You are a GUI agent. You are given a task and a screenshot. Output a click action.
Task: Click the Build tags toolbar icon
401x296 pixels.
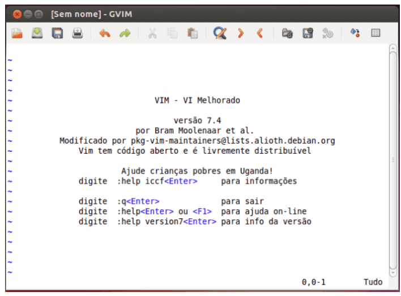pos(375,33)
